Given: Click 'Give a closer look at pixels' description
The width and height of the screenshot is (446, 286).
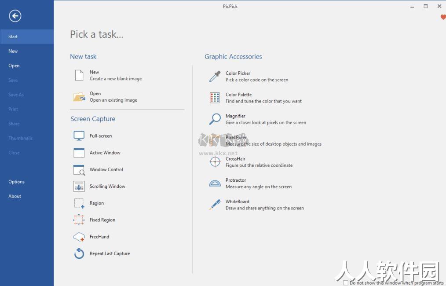Looking at the screenshot, I should click(266, 123).
